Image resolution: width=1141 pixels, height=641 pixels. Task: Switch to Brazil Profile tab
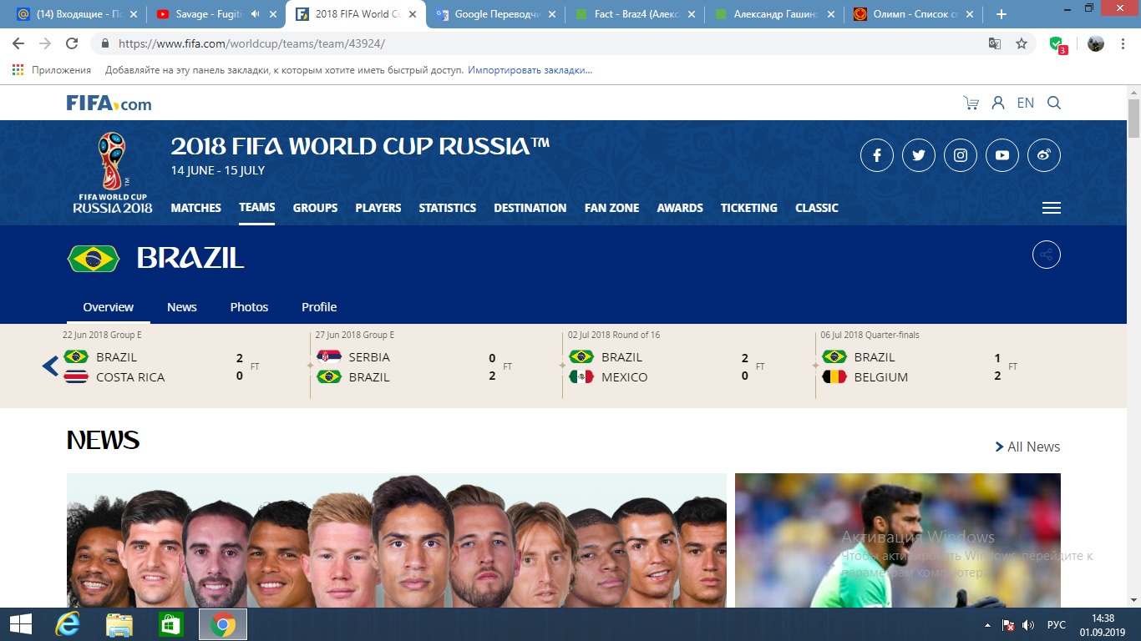coord(319,307)
